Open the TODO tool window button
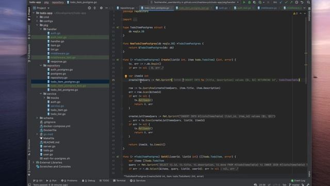330x186 pixels. pos(104,181)
